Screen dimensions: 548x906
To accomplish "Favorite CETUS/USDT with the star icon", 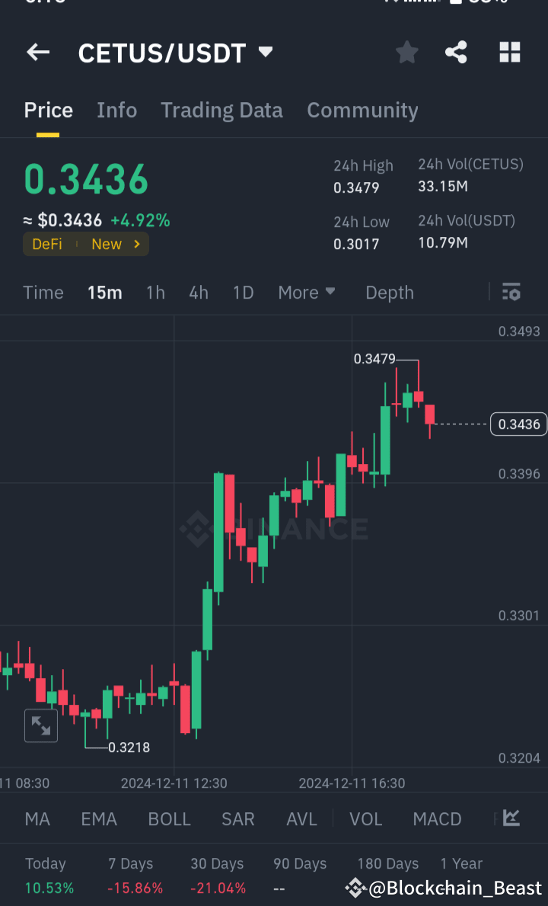I will click(406, 53).
